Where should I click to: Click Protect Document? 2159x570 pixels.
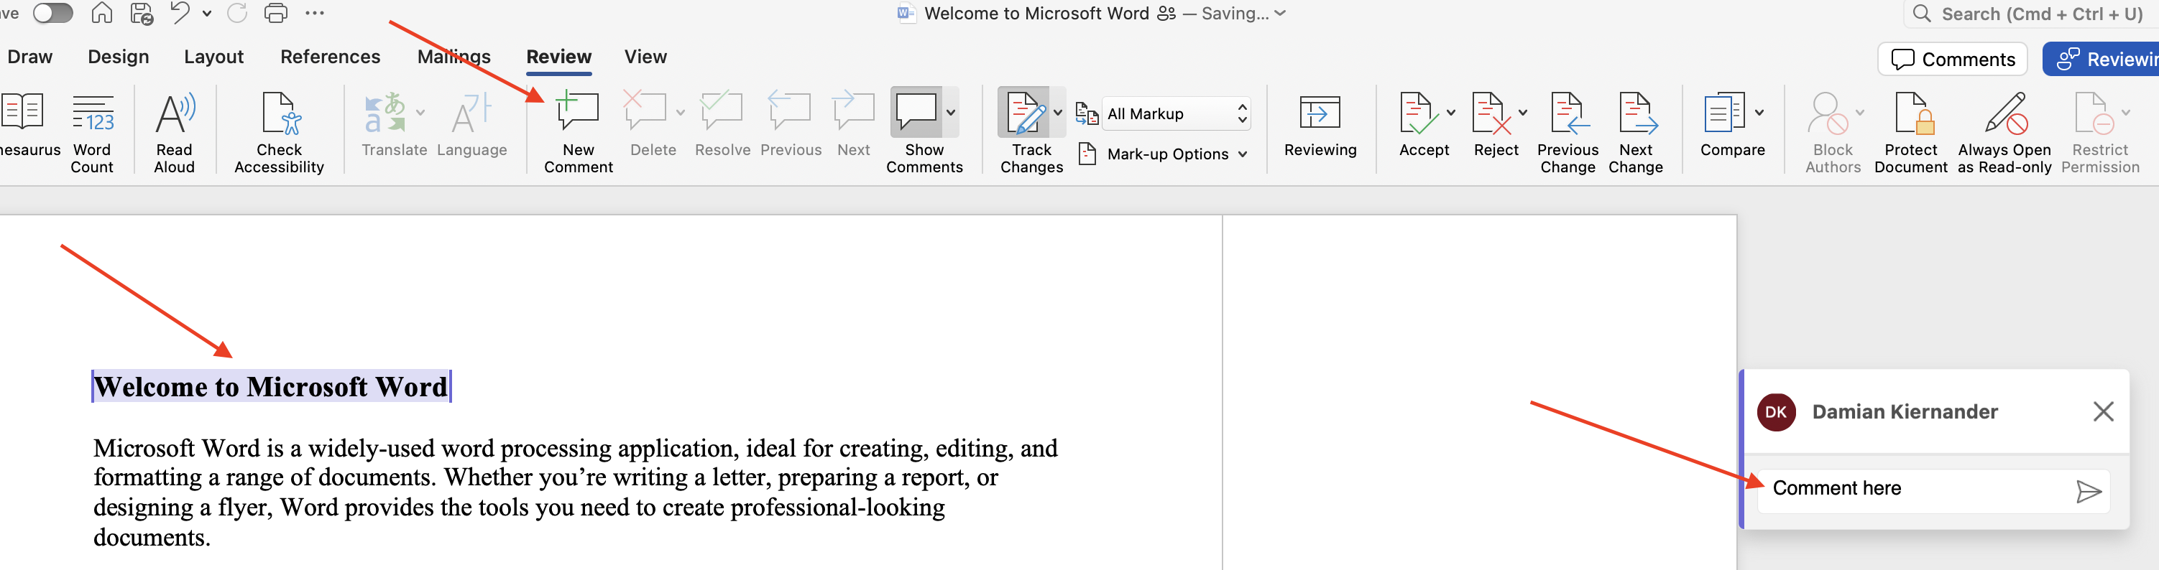coord(1911,132)
